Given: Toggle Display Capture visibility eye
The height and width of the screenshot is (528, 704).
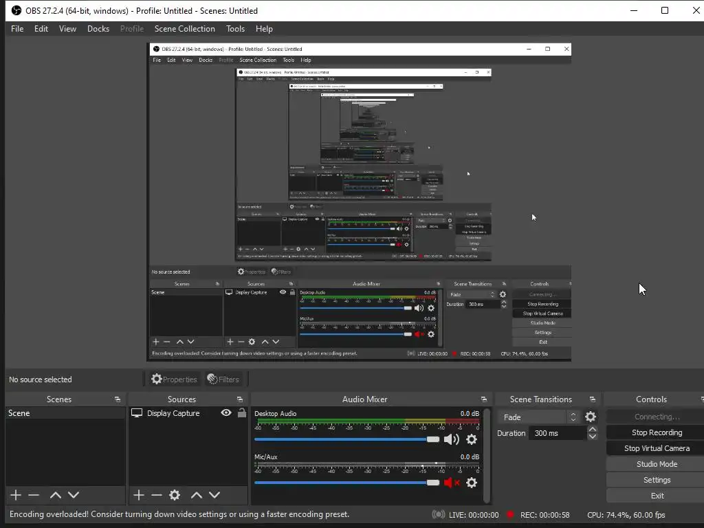Looking at the screenshot, I should (x=226, y=412).
